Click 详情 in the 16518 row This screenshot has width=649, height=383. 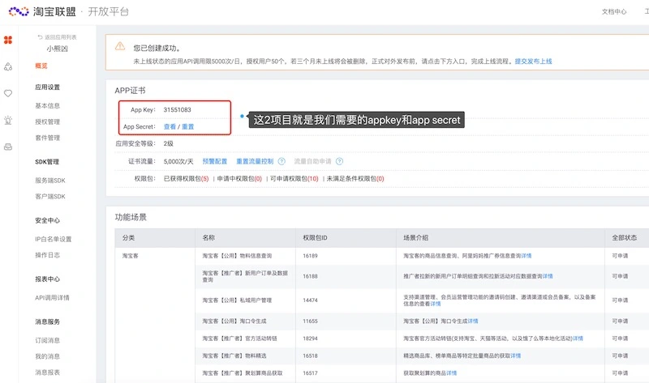click(516, 355)
